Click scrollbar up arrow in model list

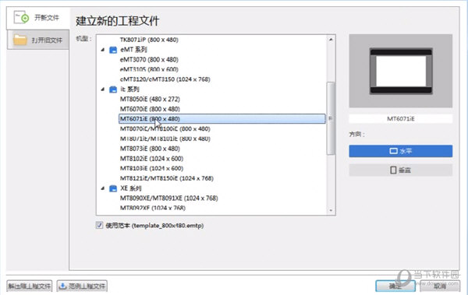click(331, 40)
